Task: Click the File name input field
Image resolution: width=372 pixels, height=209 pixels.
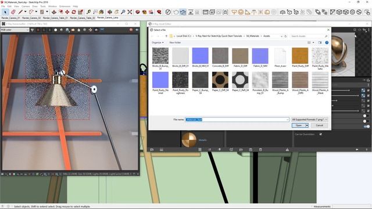Action: pos(237,120)
